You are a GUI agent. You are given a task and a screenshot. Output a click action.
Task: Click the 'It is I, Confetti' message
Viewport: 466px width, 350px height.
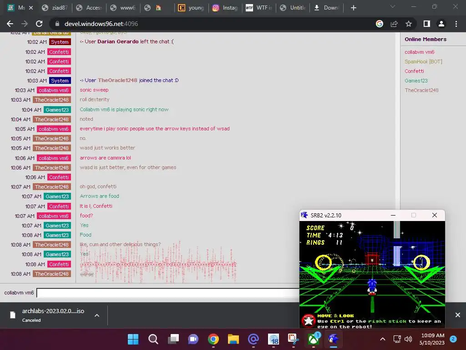pos(96,206)
